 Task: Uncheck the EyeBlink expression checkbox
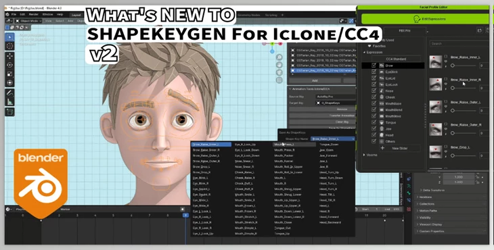374,72
